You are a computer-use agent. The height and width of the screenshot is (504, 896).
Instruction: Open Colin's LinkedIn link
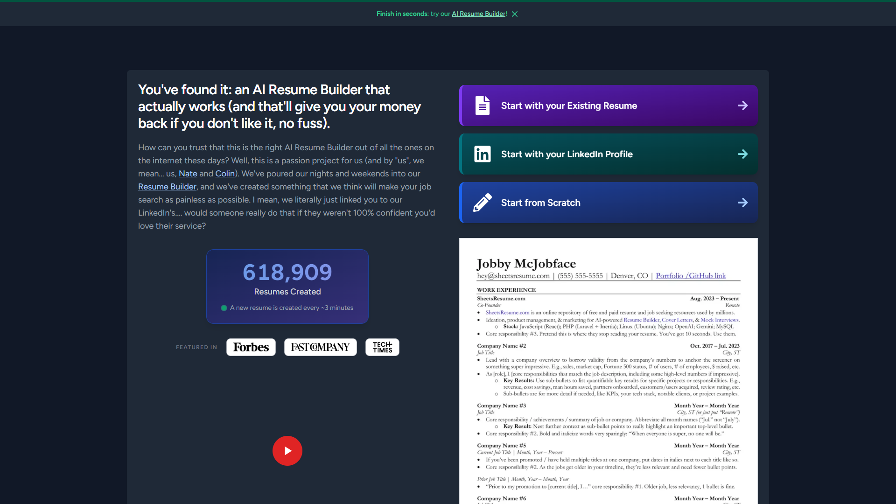[225, 174]
